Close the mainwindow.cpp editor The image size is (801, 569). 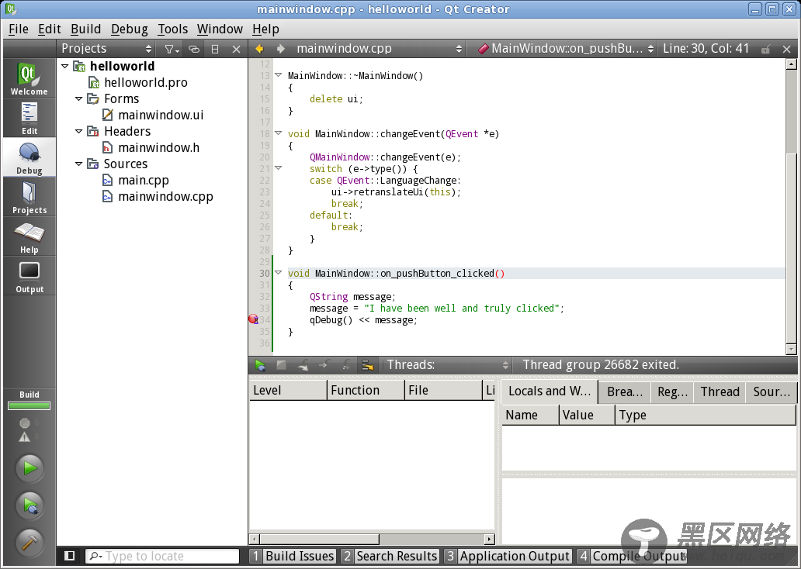coord(786,49)
